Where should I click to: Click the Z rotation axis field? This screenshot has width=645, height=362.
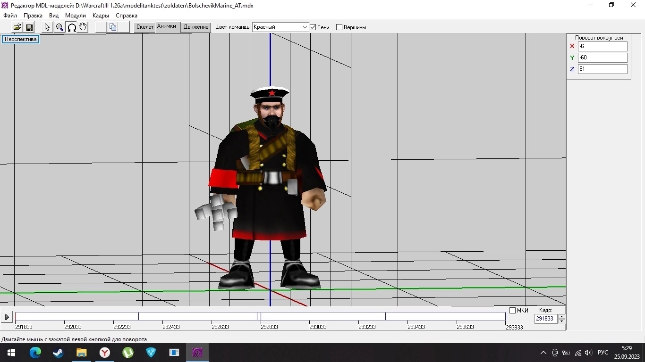(x=603, y=69)
